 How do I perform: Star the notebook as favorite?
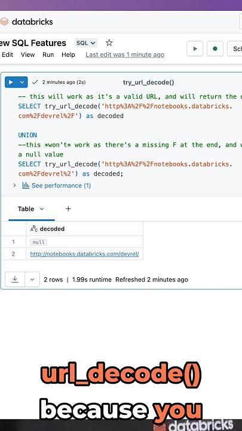(109, 43)
